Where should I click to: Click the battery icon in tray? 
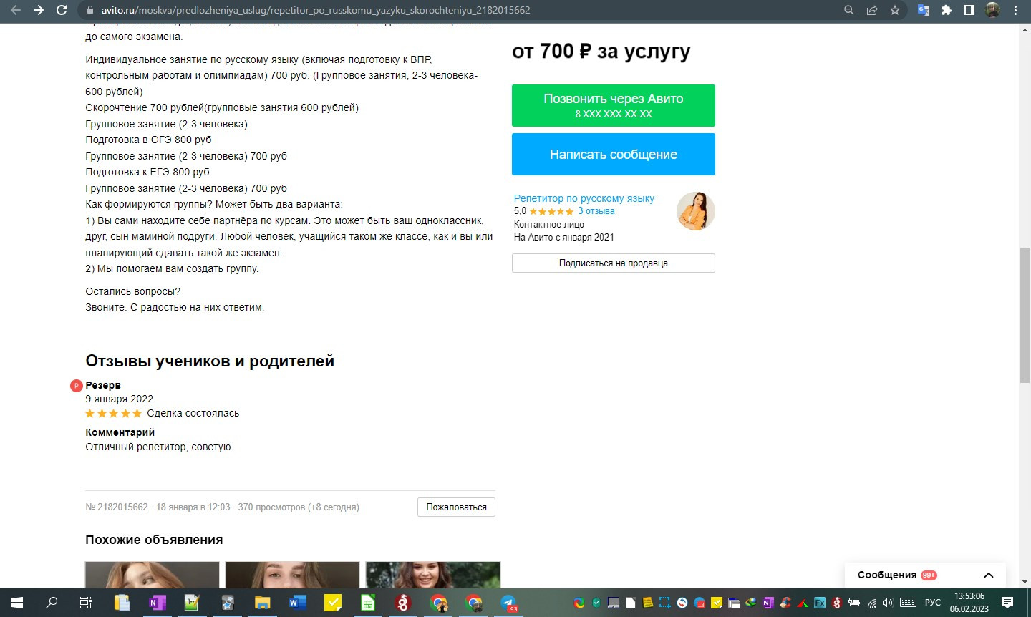click(854, 603)
